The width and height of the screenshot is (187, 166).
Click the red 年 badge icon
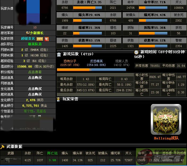point(46,39)
